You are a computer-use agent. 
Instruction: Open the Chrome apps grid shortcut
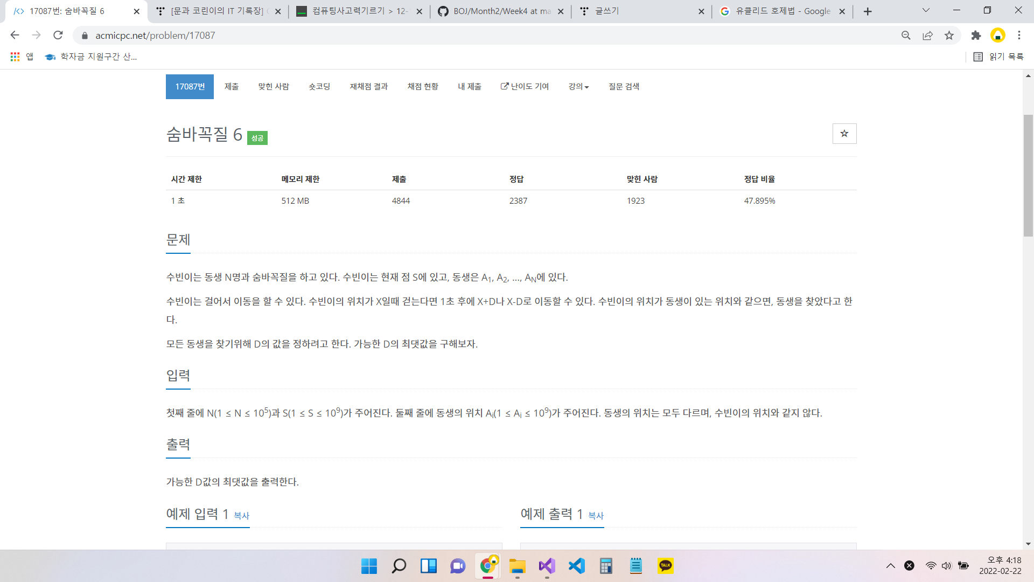point(15,57)
